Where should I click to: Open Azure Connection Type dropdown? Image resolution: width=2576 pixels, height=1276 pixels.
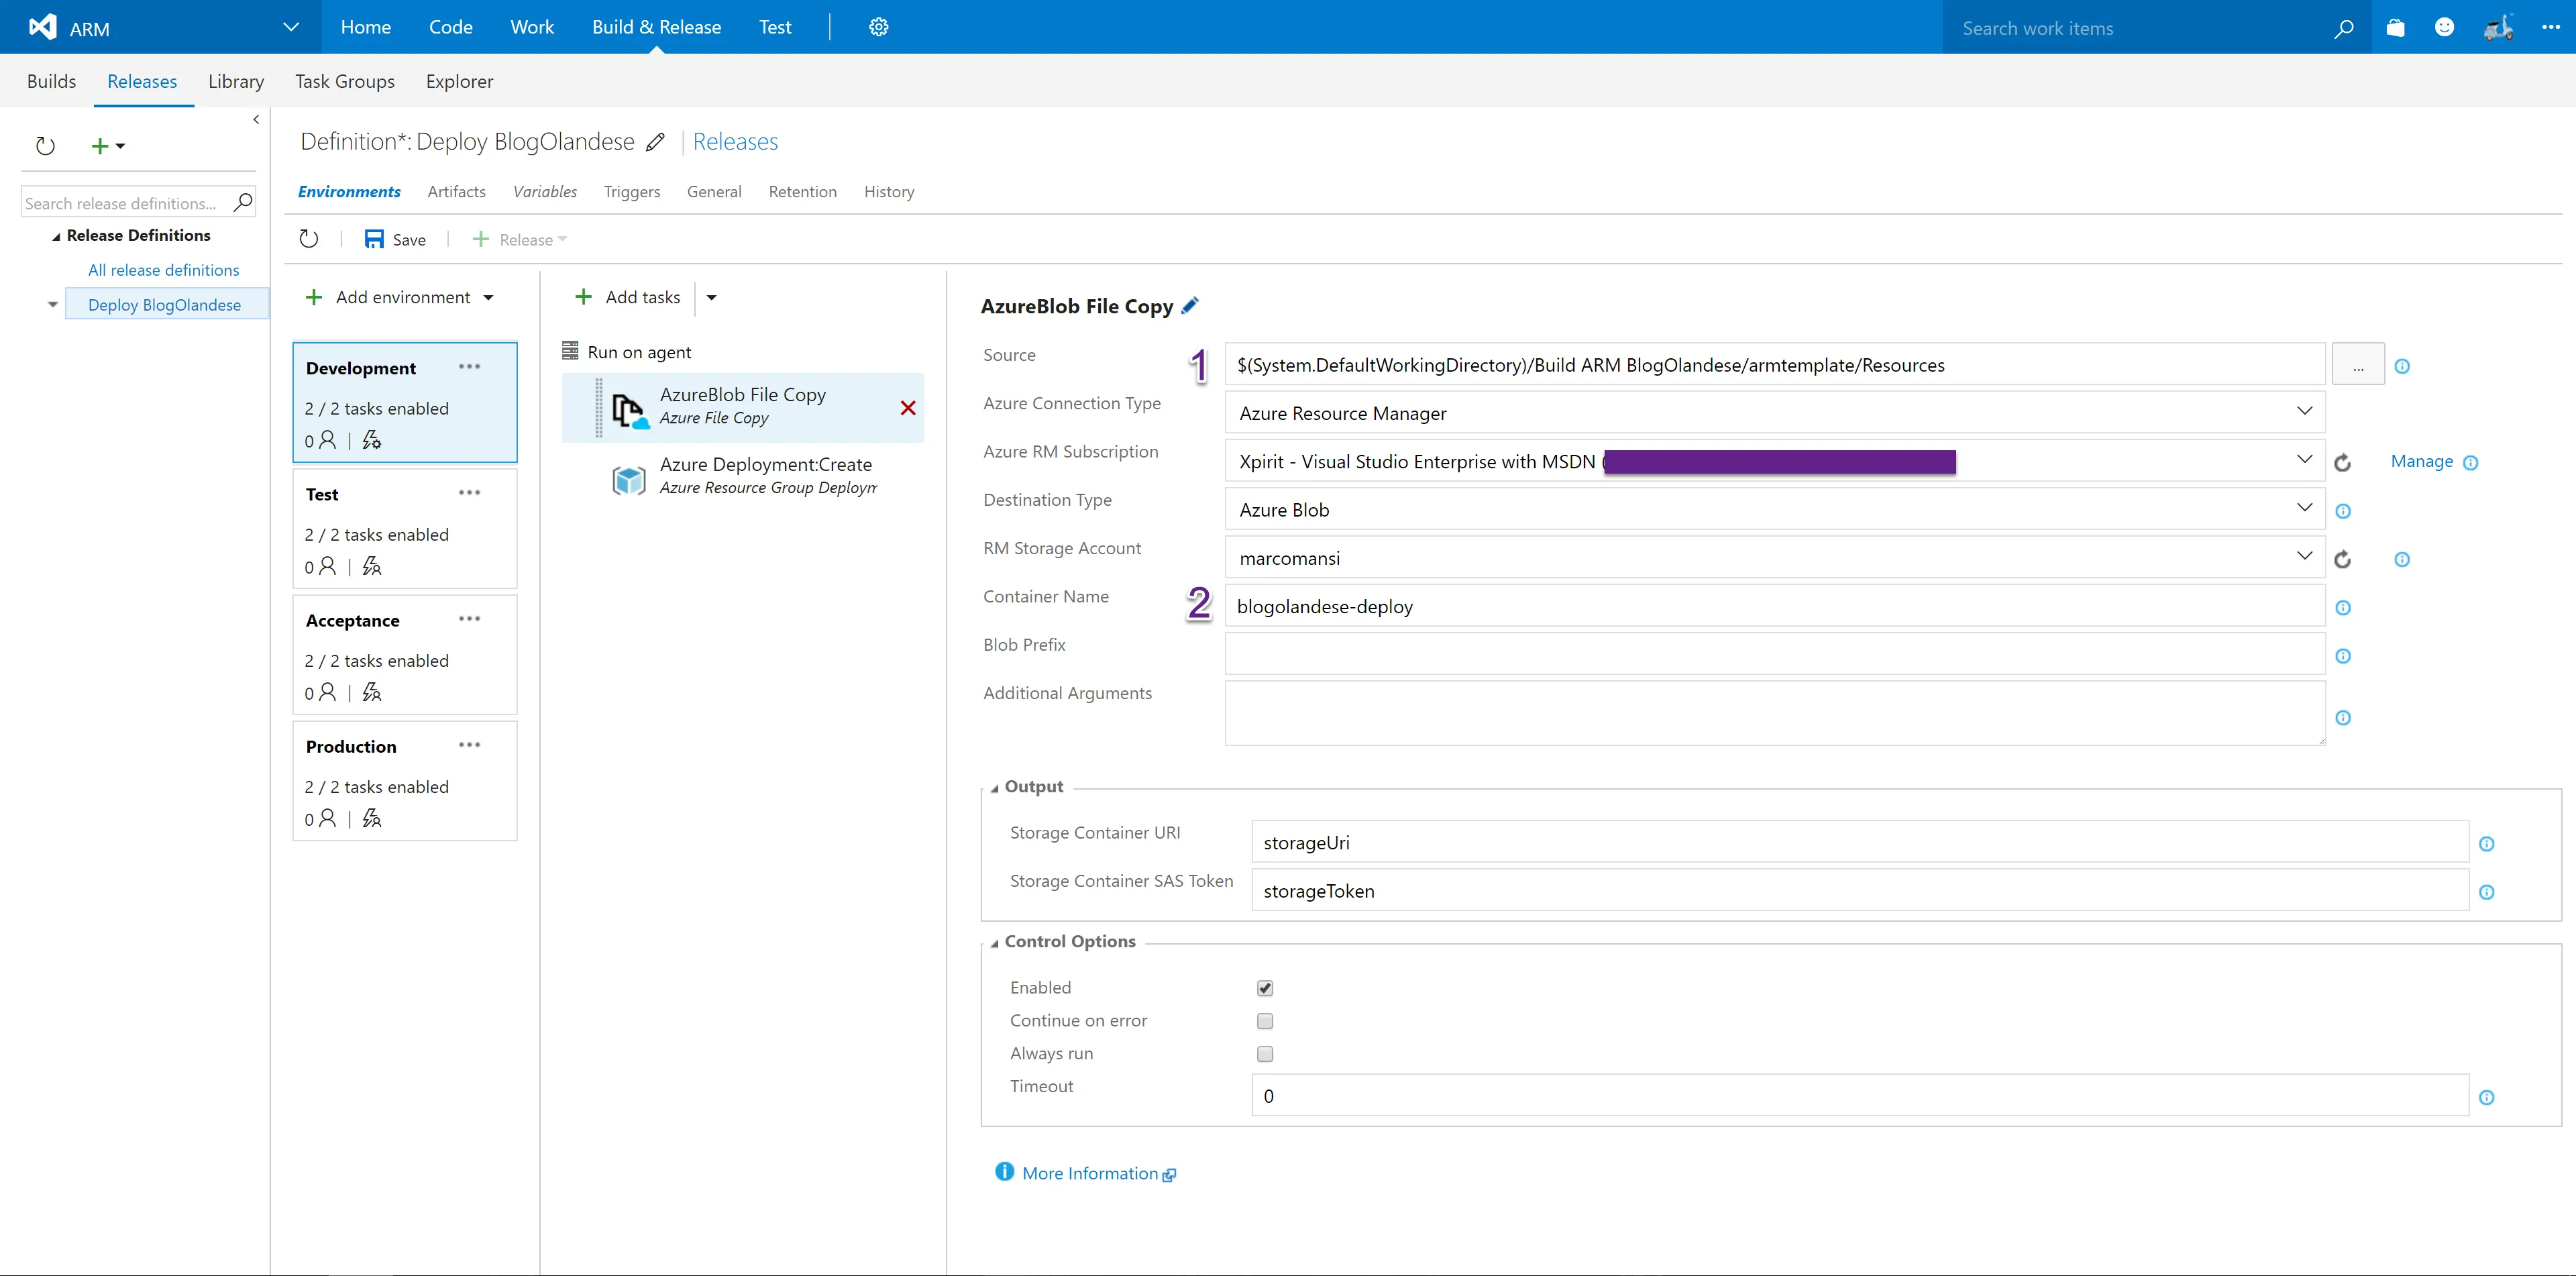[x=2304, y=411]
